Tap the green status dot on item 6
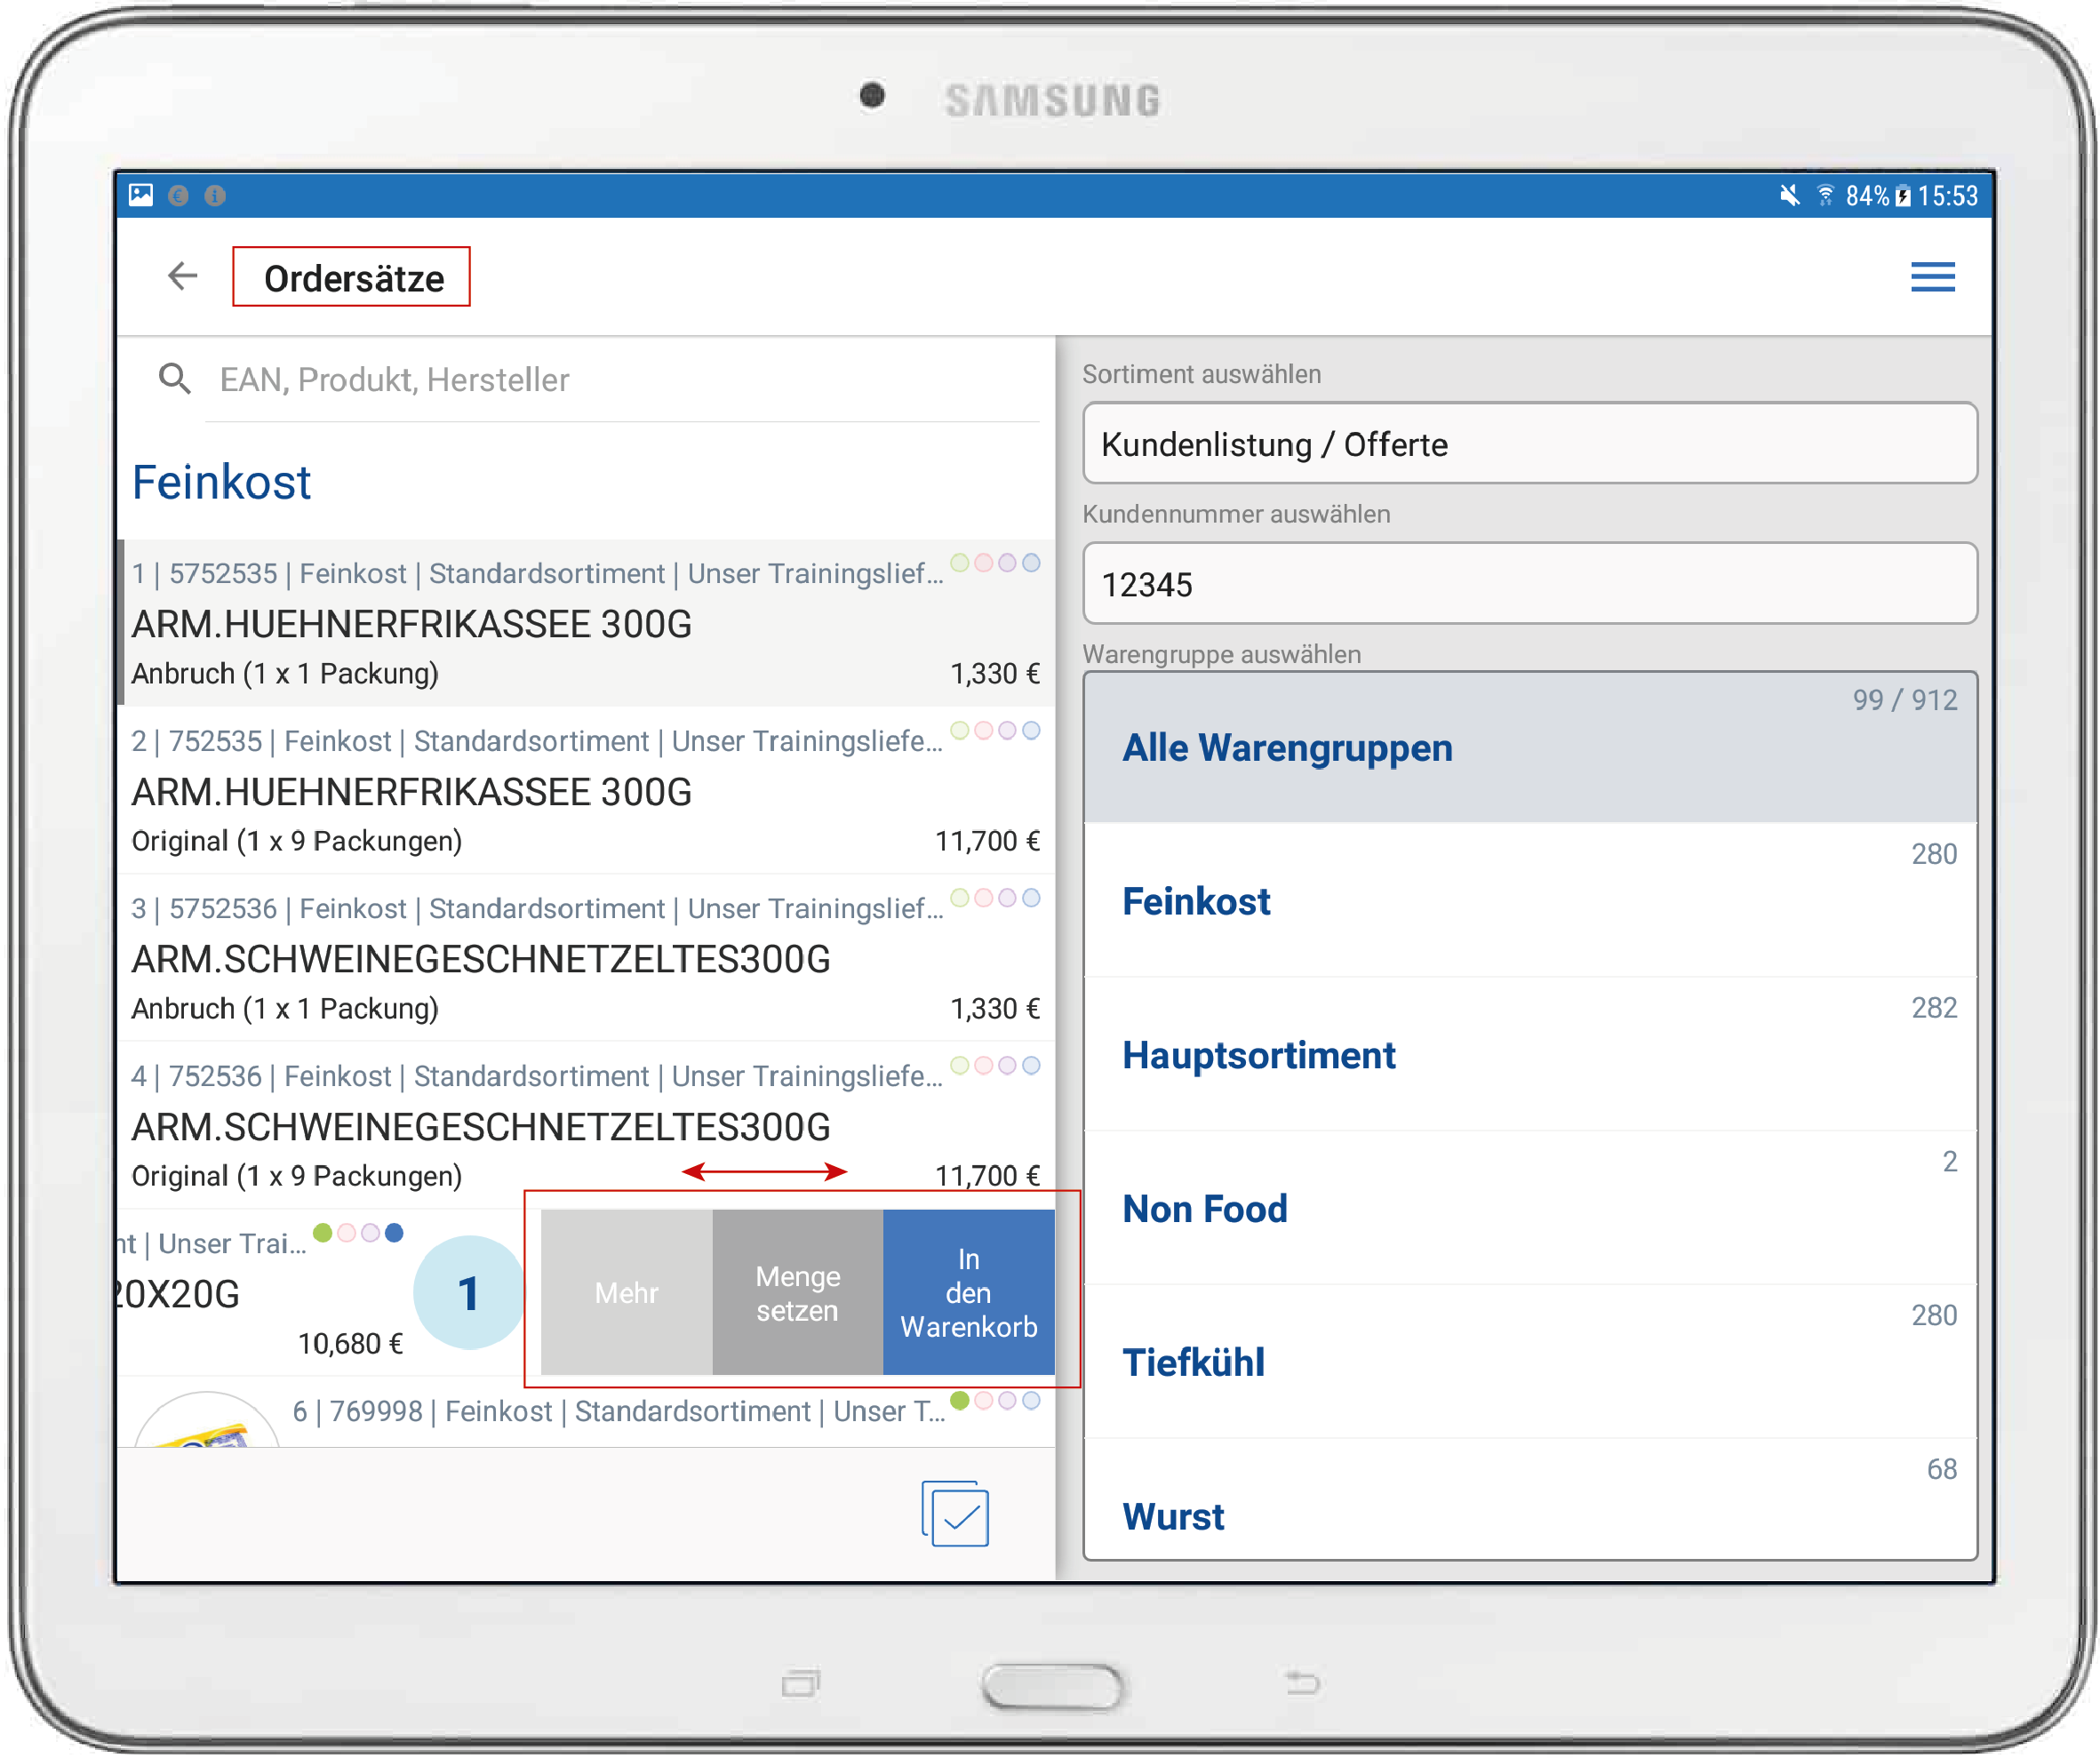 pos(960,1401)
